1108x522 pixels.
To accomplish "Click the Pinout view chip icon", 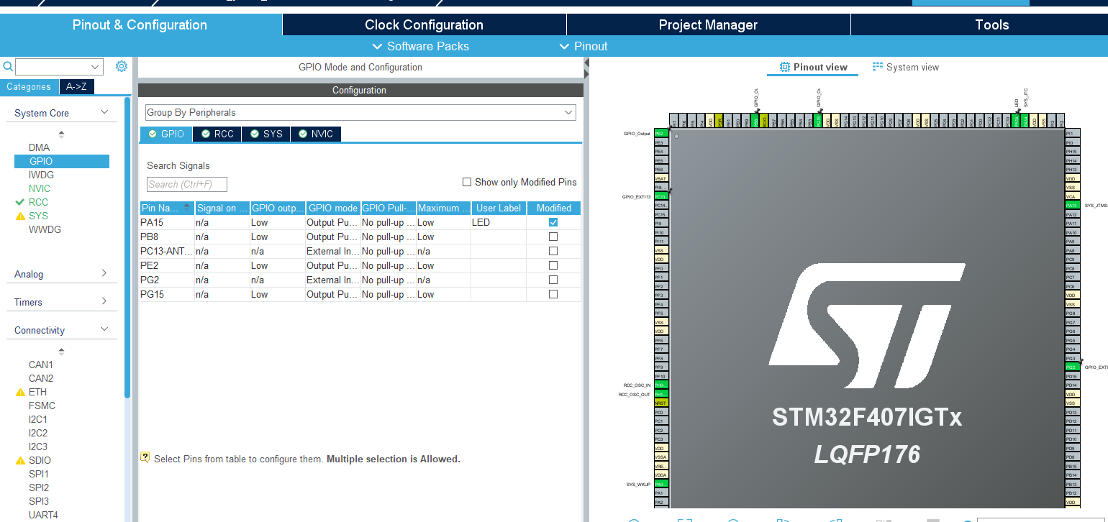I will tap(785, 67).
